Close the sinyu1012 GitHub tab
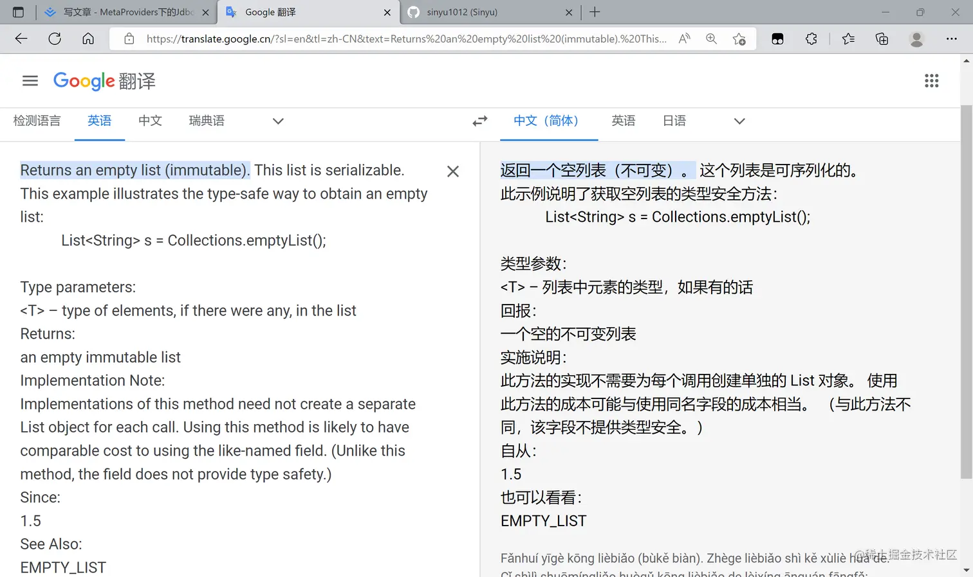Screen dimensions: 973x577 point(569,12)
